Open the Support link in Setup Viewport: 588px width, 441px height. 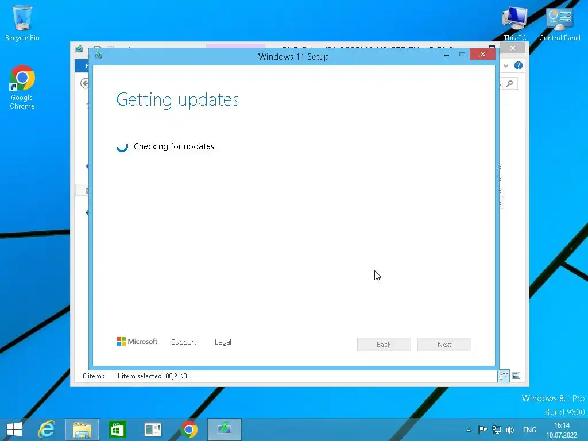click(x=184, y=342)
